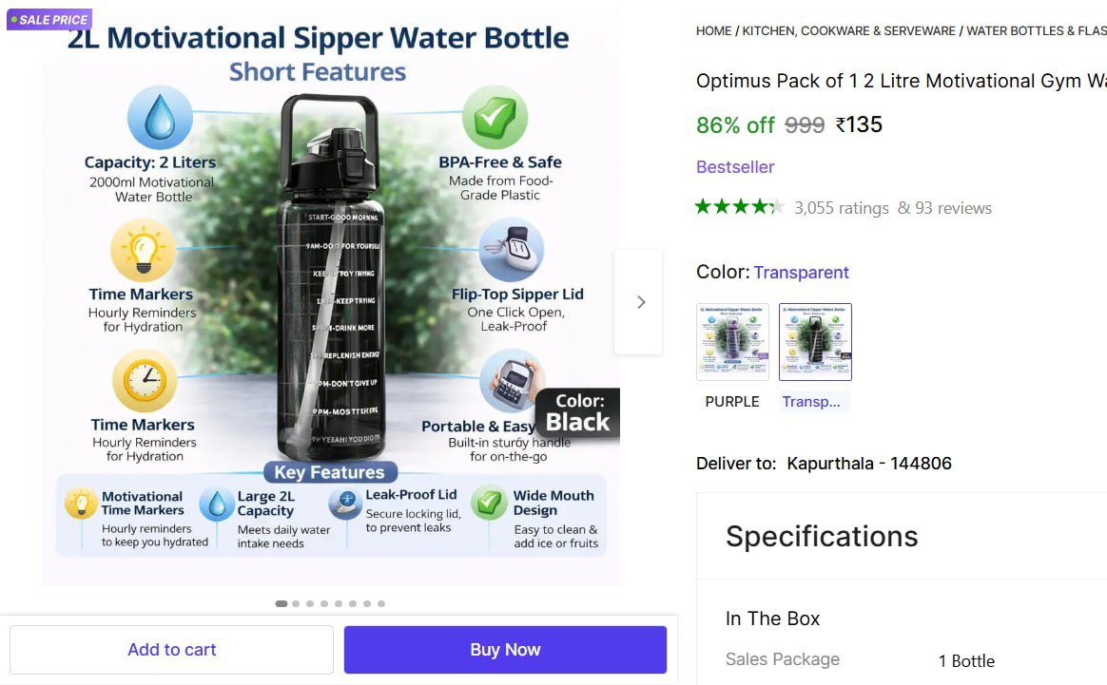The image size is (1107, 685).
Task: Click the star rating icons
Action: click(x=739, y=207)
